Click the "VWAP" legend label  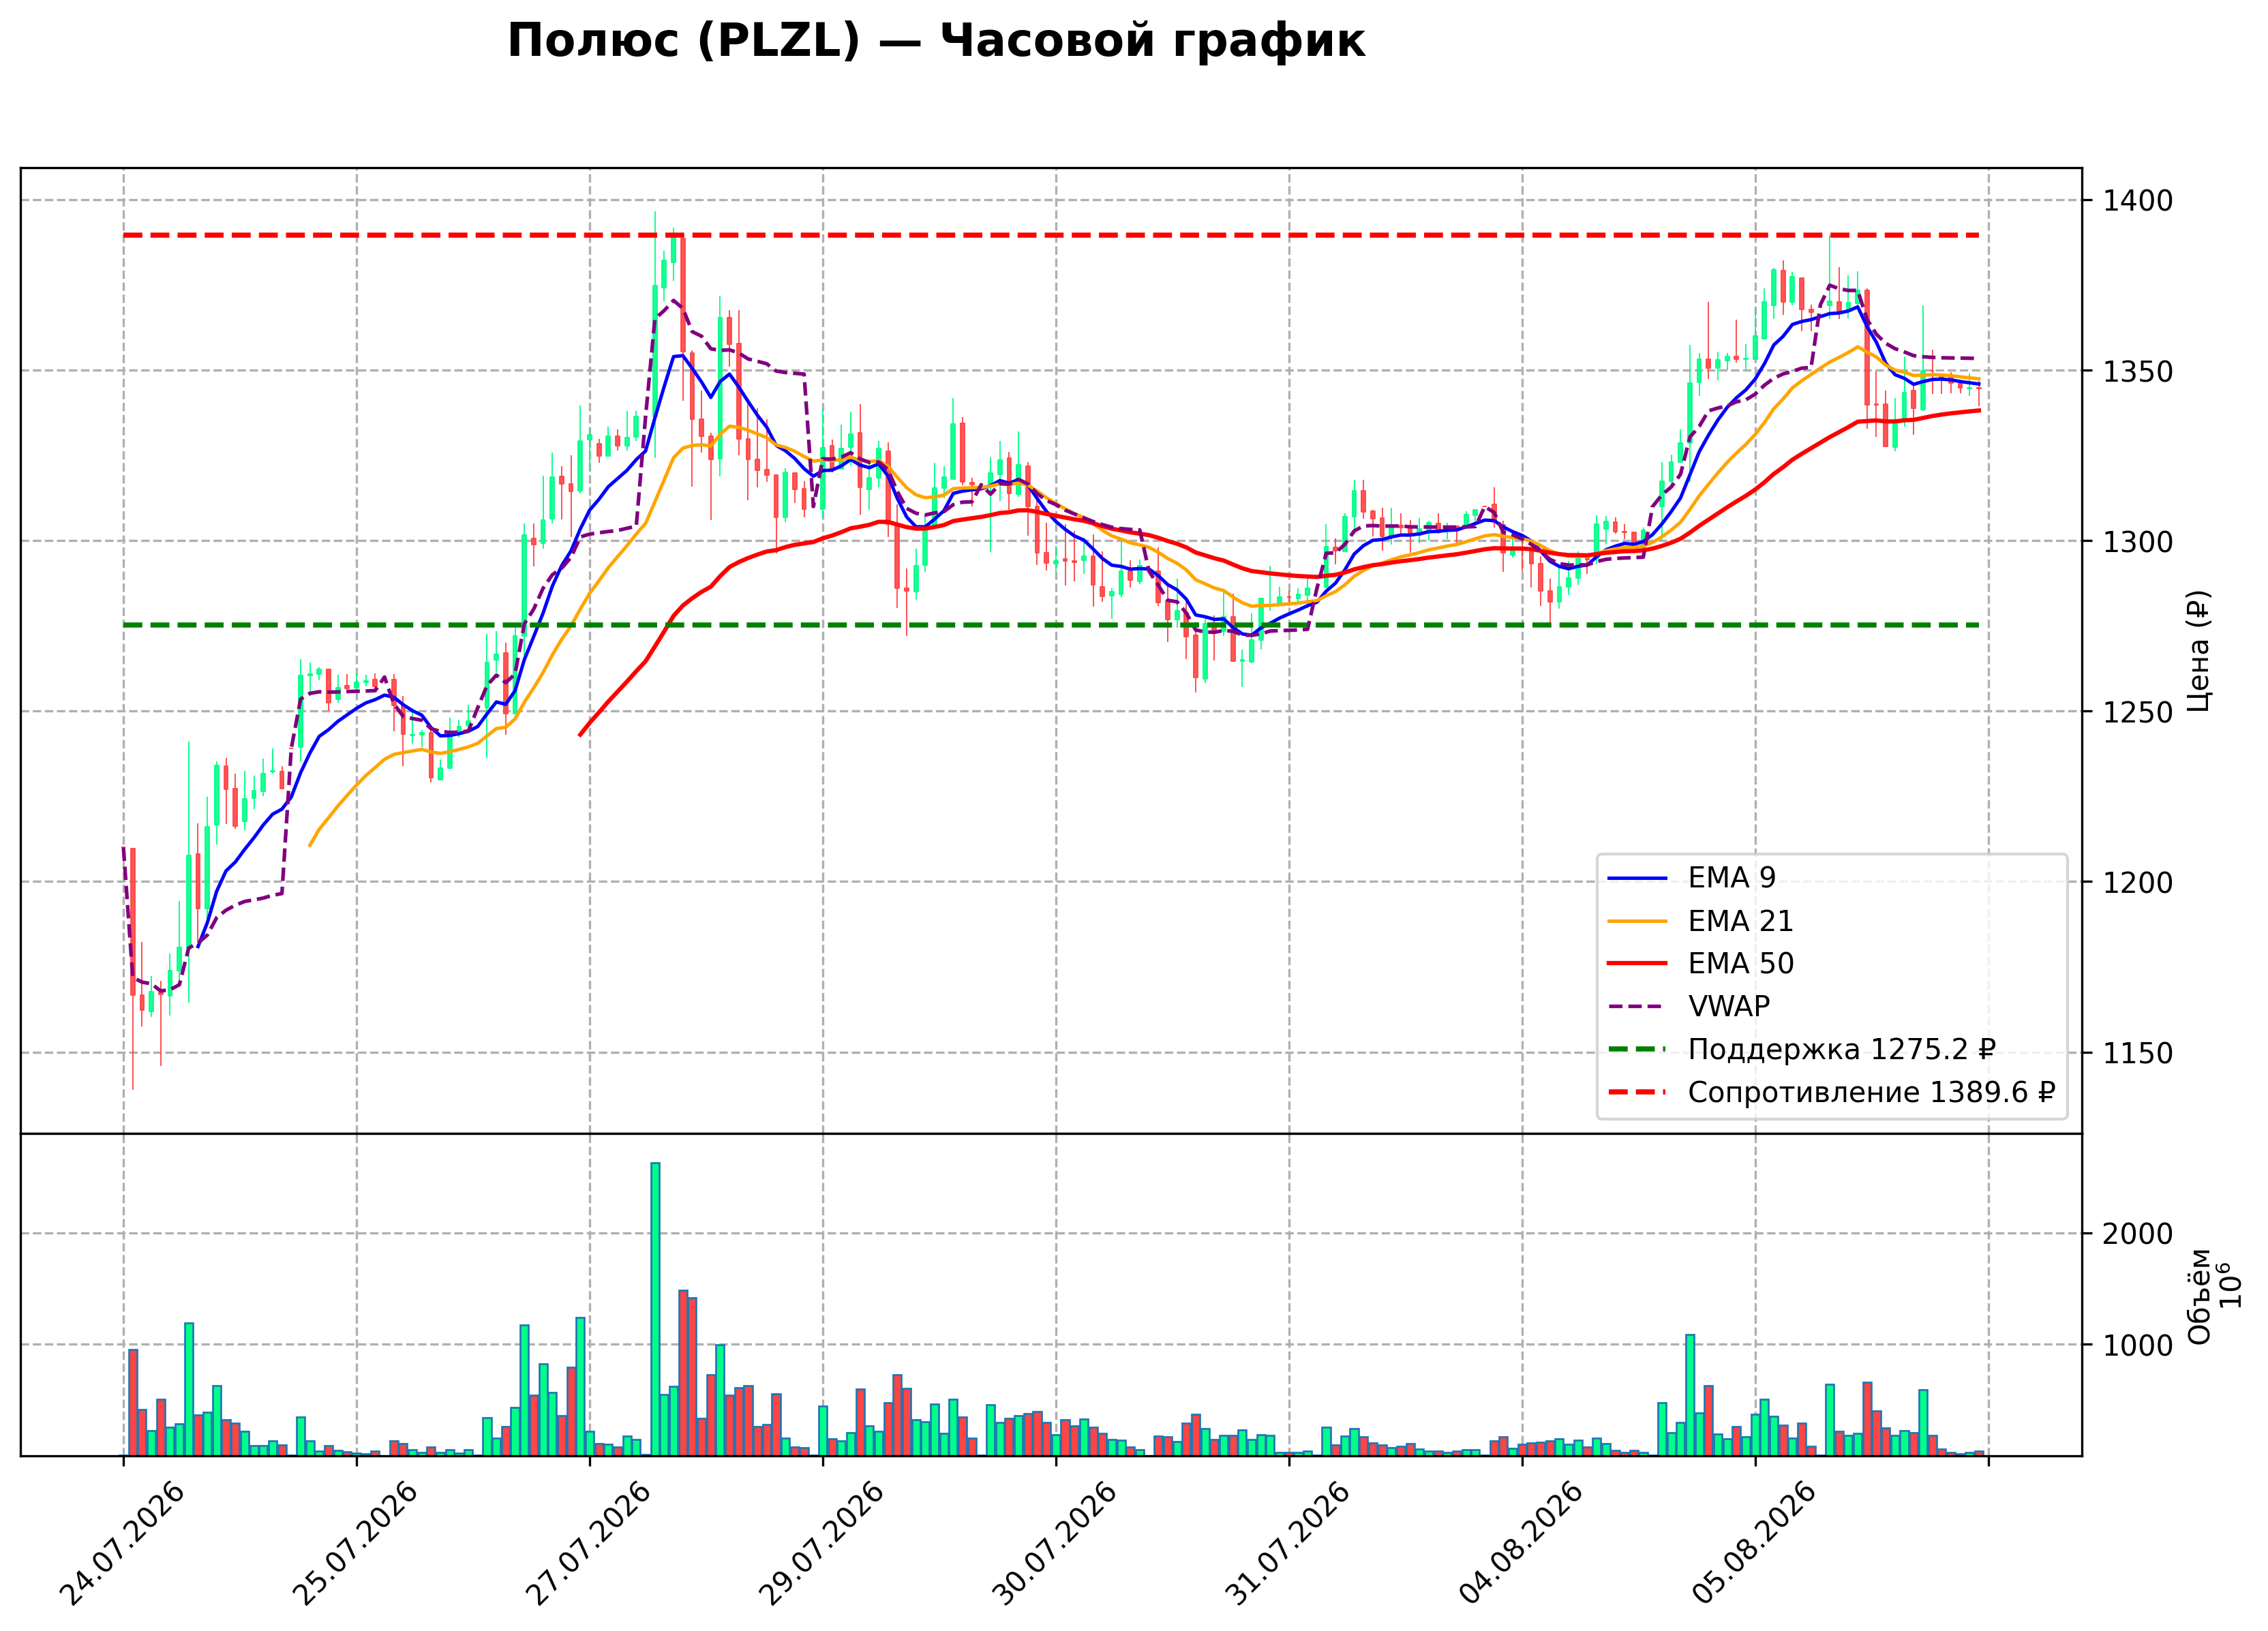pyautogui.click(x=1729, y=1007)
